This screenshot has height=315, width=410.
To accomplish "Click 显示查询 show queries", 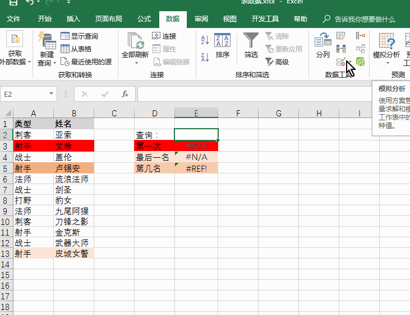I will 79,36.
